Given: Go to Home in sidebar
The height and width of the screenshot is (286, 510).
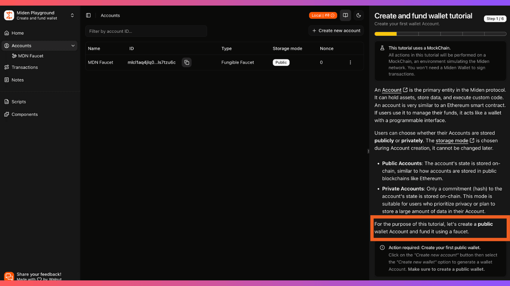Looking at the screenshot, I should click(40, 33).
